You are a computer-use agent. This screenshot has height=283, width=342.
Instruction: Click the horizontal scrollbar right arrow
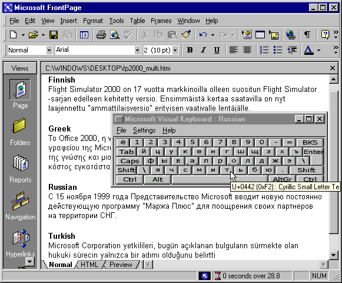(x=324, y=265)
